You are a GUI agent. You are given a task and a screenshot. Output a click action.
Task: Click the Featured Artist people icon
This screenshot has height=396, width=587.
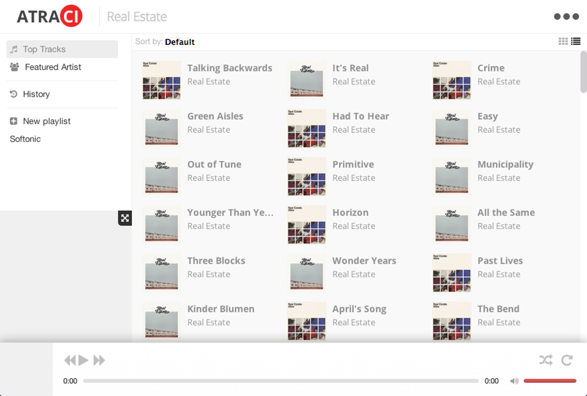click(x=14, y=67)
